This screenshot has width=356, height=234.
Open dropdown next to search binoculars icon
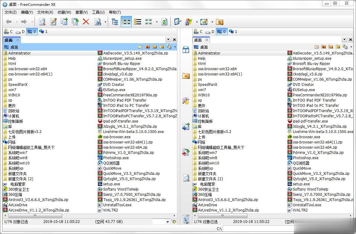click(105, 22)
